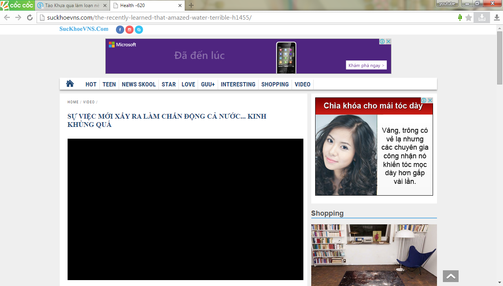Click the greyed save-media button in the toolbar
The height and width of the screenshot is (286, 503).
482,17
